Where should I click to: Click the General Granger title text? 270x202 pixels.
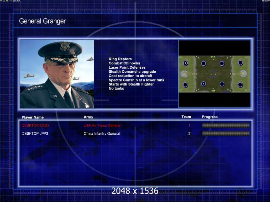(x=43, y=21)
